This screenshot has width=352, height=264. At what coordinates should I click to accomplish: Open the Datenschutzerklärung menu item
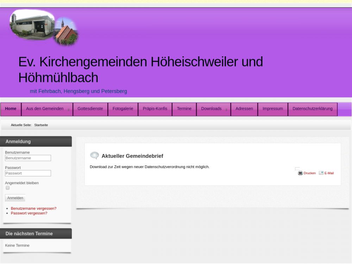coord(312,109)
